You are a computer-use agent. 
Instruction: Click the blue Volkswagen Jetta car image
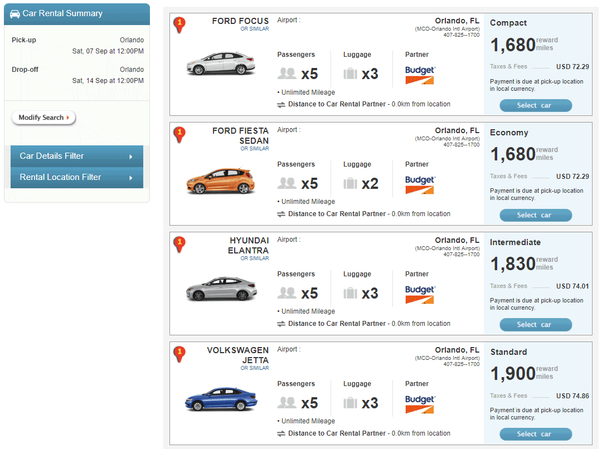click(x=221, y=399)
